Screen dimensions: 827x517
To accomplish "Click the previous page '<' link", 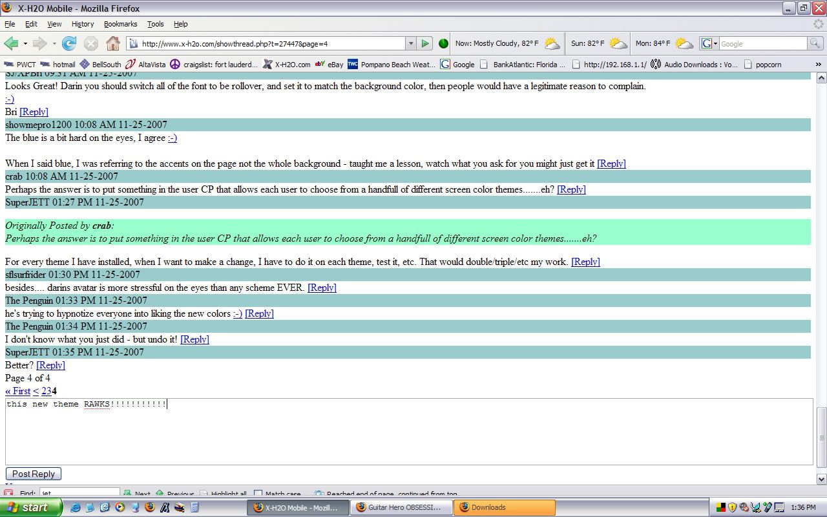I will pyautogui.click(x=36, y=391).
